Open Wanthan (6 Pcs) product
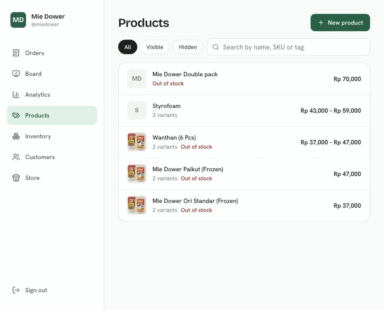This screenshot has height=310, width=384. 244,142
